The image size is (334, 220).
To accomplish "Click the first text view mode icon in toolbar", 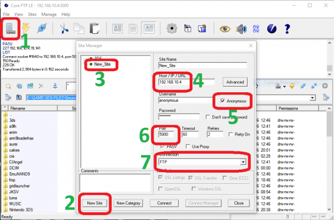I will (117, 28).
